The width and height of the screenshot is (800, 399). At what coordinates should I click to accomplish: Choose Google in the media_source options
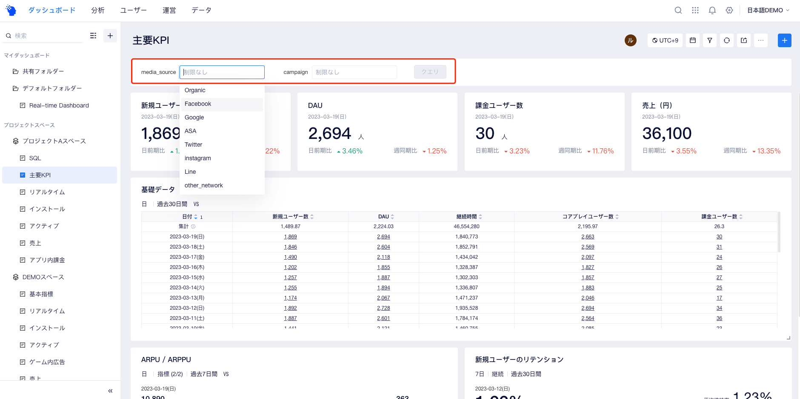click(222, 117)
